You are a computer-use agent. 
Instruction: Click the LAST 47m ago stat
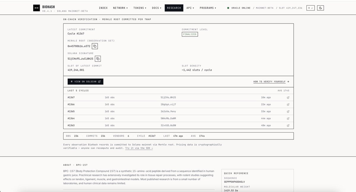173,136
